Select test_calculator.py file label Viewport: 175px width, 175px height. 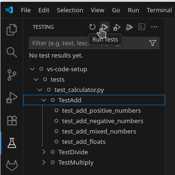pos(79,90)
